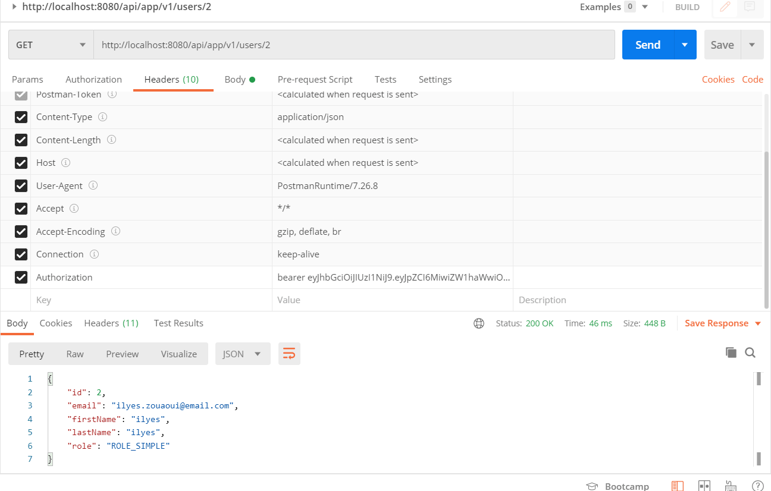Click the blue Send button

click(647, 45)
